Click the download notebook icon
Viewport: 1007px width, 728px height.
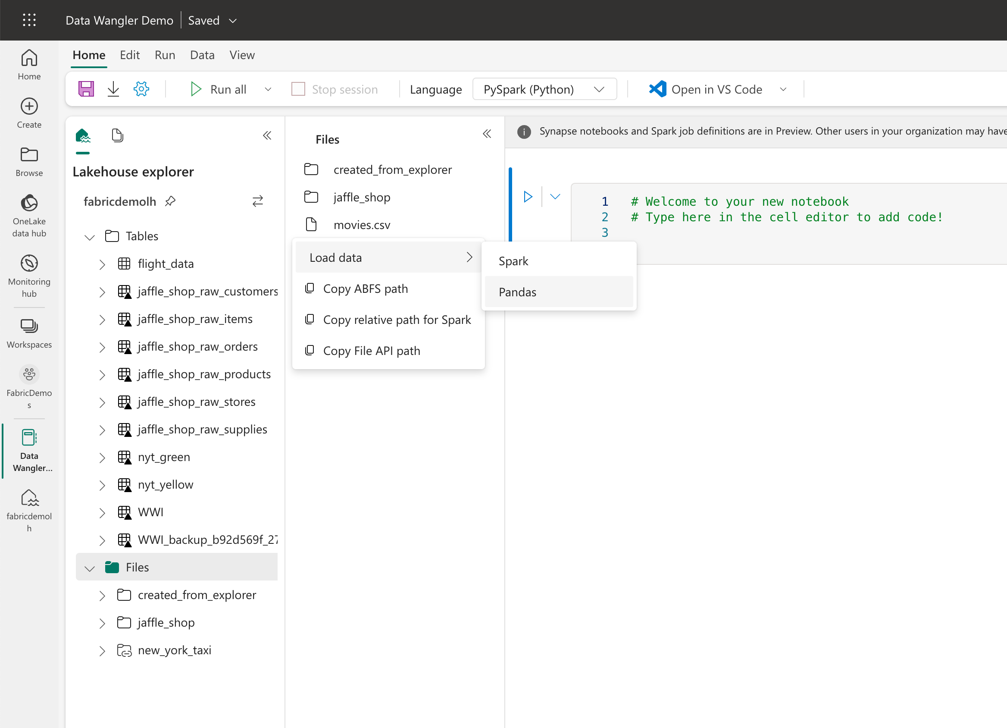[113, 88]
